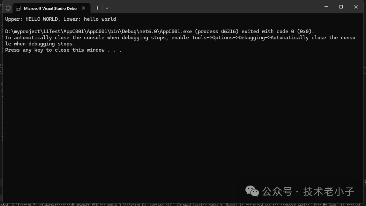366x206 pixels.
Task: Minimize the terminal window
Action: click(326, 7)
